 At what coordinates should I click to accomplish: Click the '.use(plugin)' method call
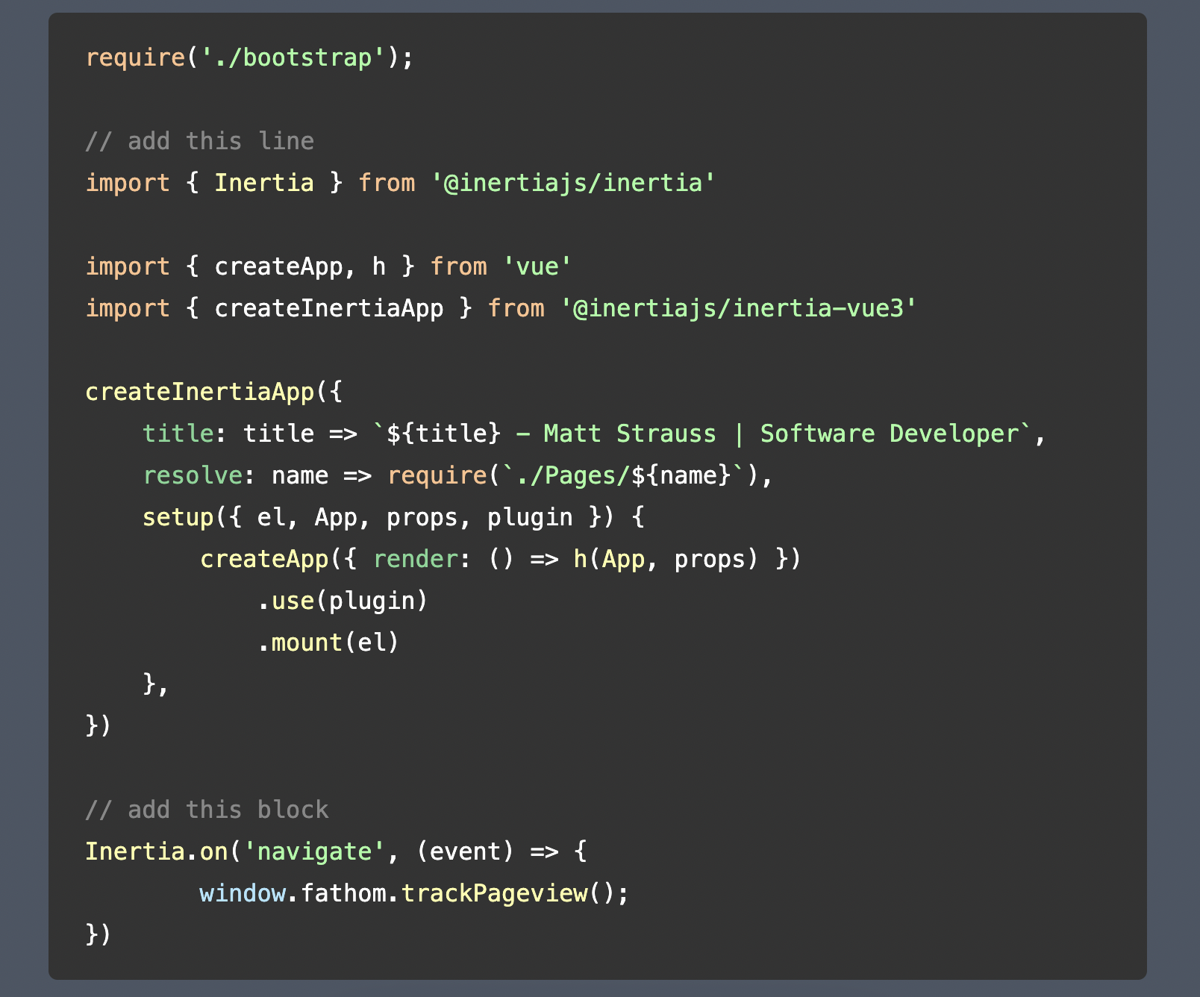pyautogui.click(x=343, y=601)
